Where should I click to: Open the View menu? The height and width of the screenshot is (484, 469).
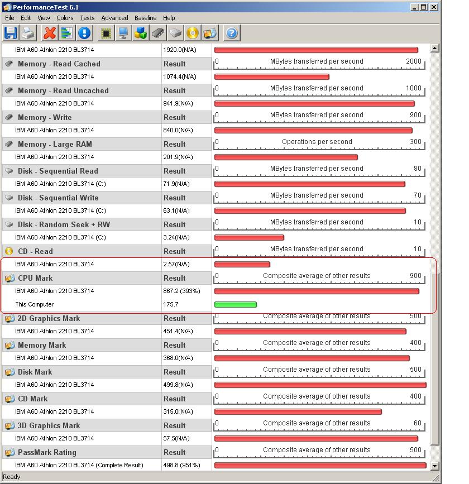(x=44, y=18)
